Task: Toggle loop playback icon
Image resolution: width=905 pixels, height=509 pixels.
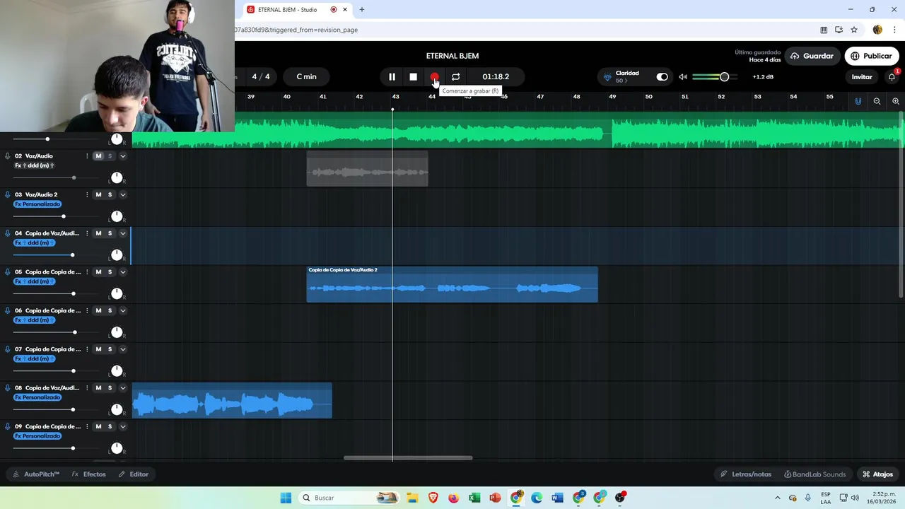Action: [x=455, y=76]
